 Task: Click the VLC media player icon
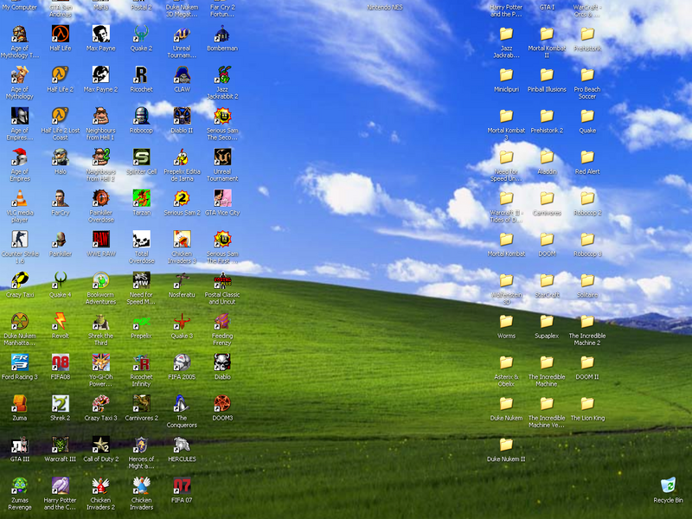click(x=19, y=198)
